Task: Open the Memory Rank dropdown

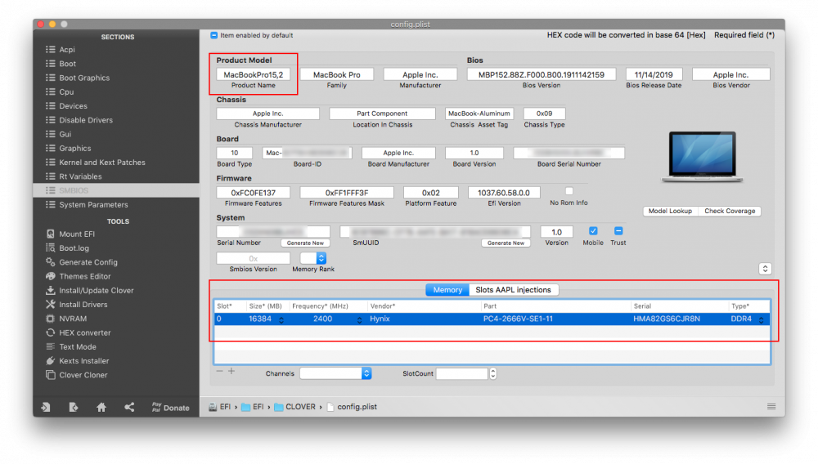Action: (313, 258)
